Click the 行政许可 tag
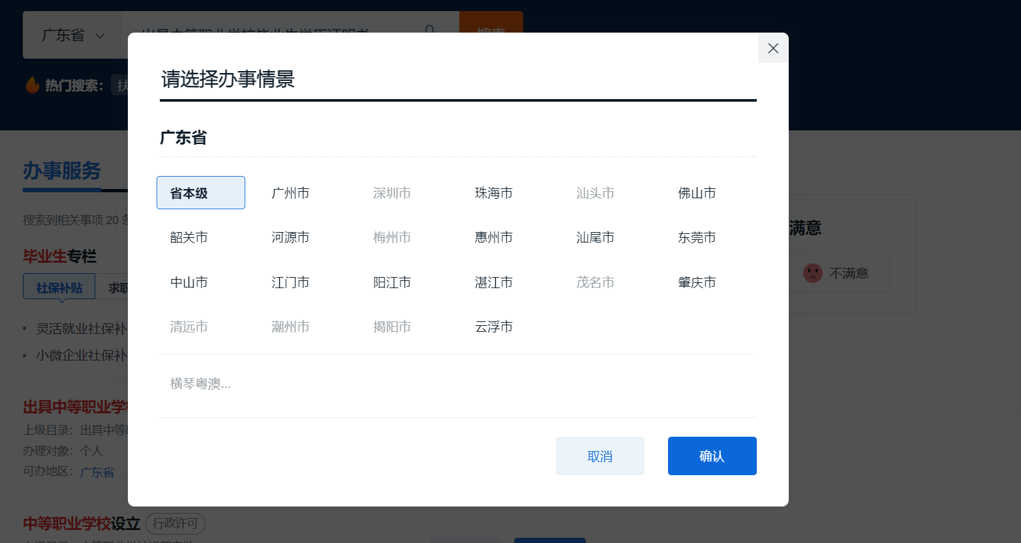The image size is (1021, 543). coord(175,523)
